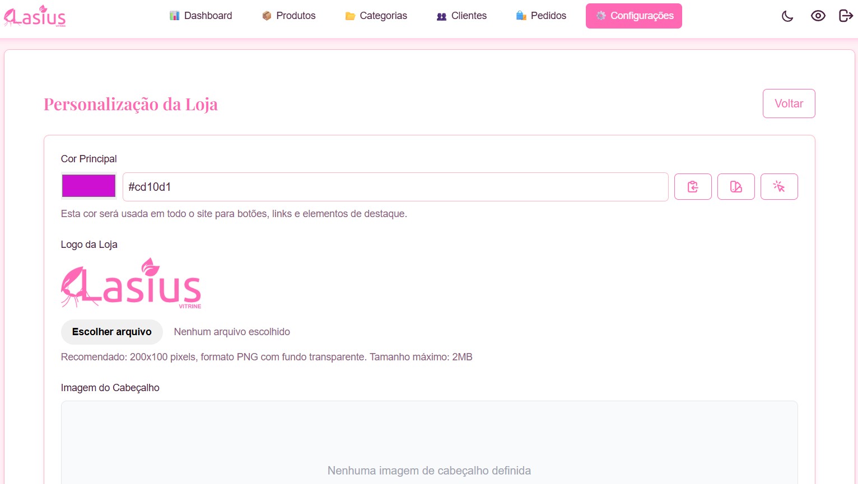Click the Lasius Vitrine logo preview image
858x484 pixels.
click(131, 283)
